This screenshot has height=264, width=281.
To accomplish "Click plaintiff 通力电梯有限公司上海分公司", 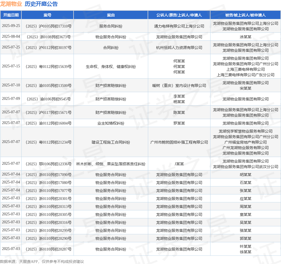I will [179, 26].
